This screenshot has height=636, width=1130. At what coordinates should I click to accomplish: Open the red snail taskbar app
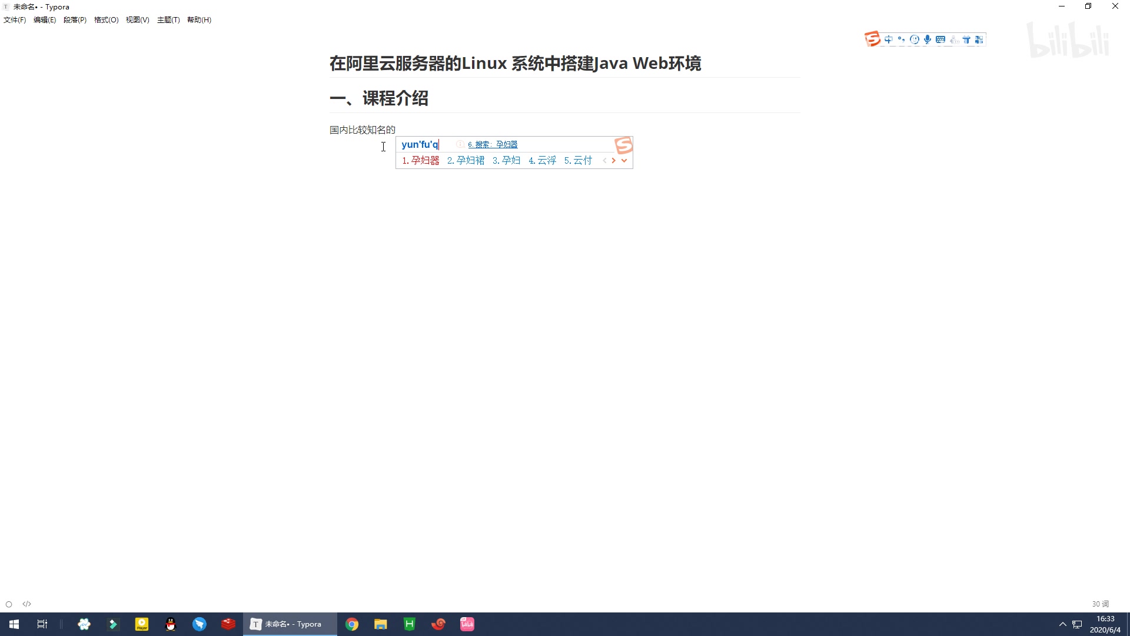pos(438,624)
